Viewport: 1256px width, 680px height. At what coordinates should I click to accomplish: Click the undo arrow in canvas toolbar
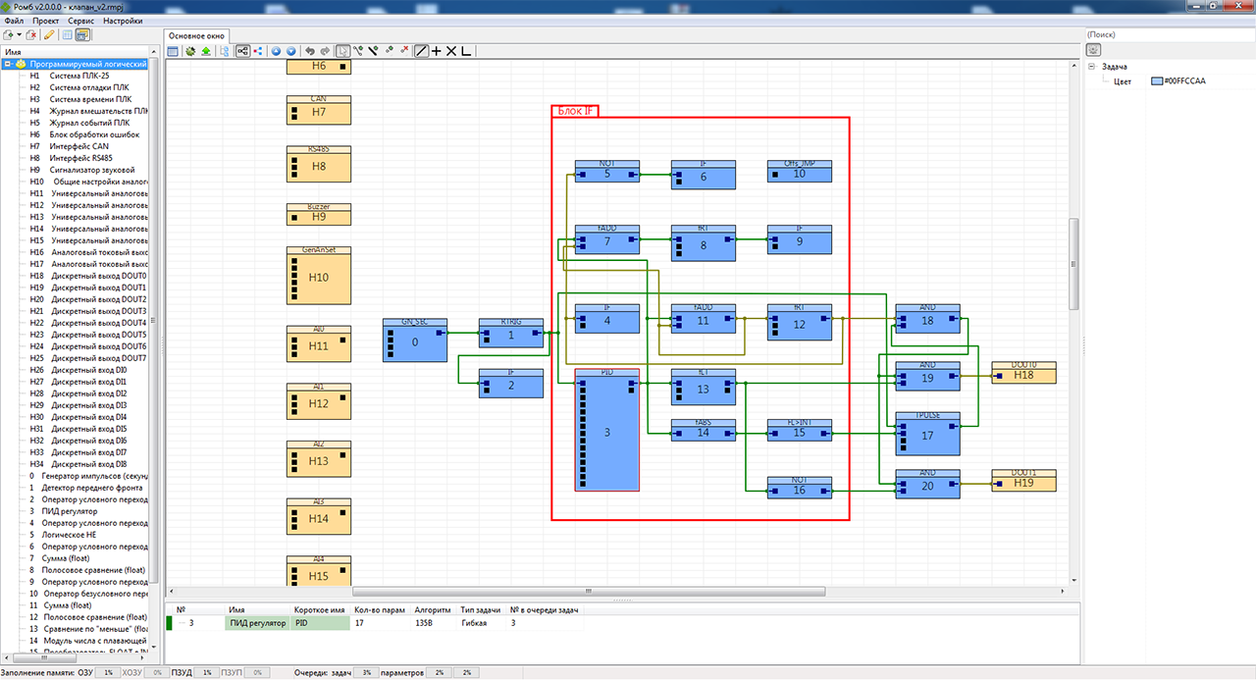(x=310, y=51)
